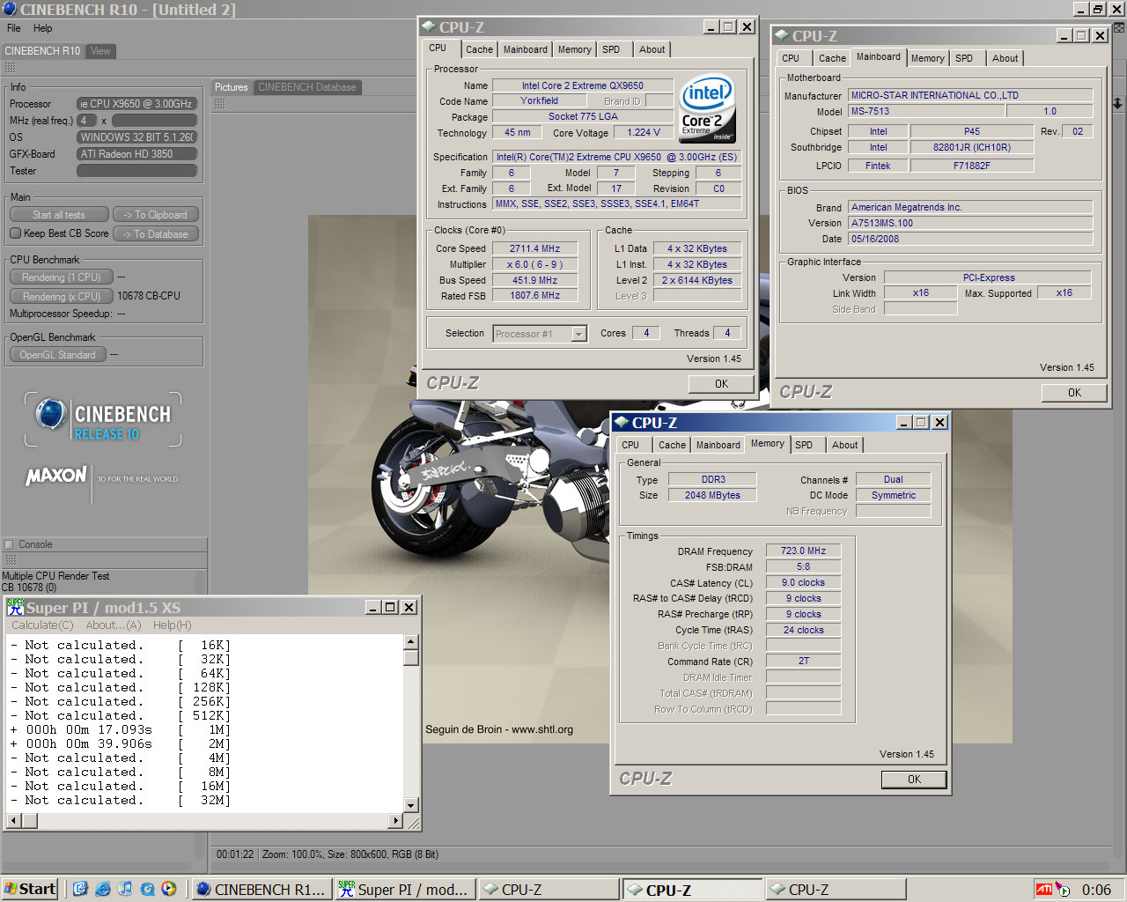Select the CINEBENCH R10 tab

42,51
